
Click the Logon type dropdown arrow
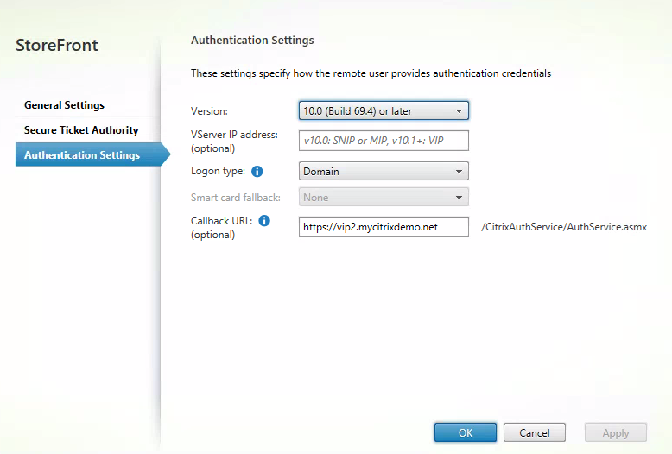tap(459, 171)
